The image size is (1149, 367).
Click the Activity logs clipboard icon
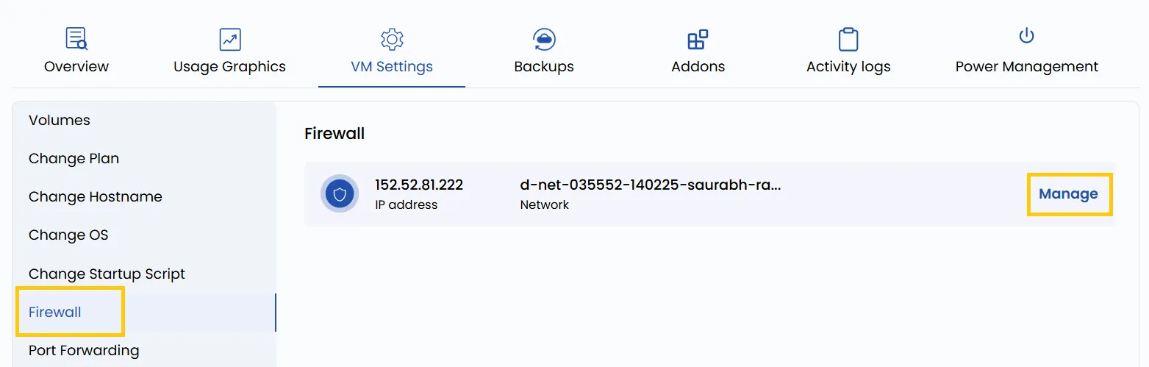[848, 39]
